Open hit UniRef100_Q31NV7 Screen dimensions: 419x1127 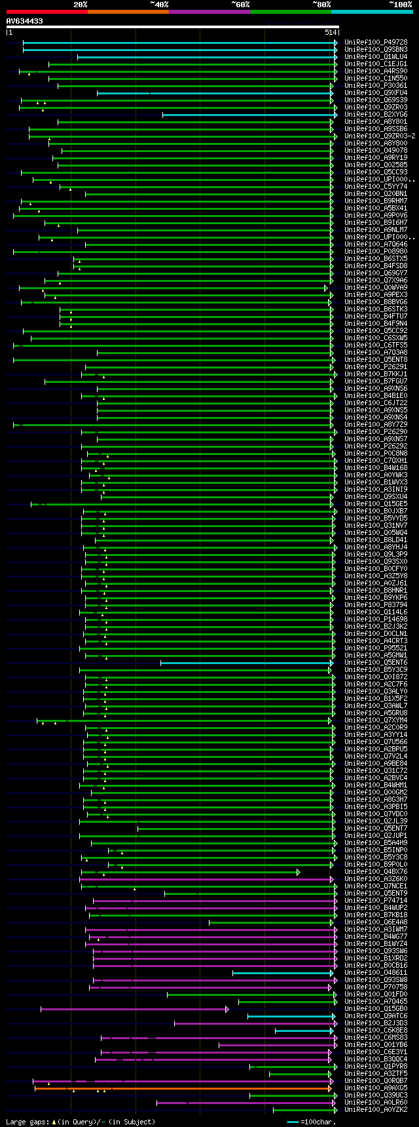click(376, 525)
